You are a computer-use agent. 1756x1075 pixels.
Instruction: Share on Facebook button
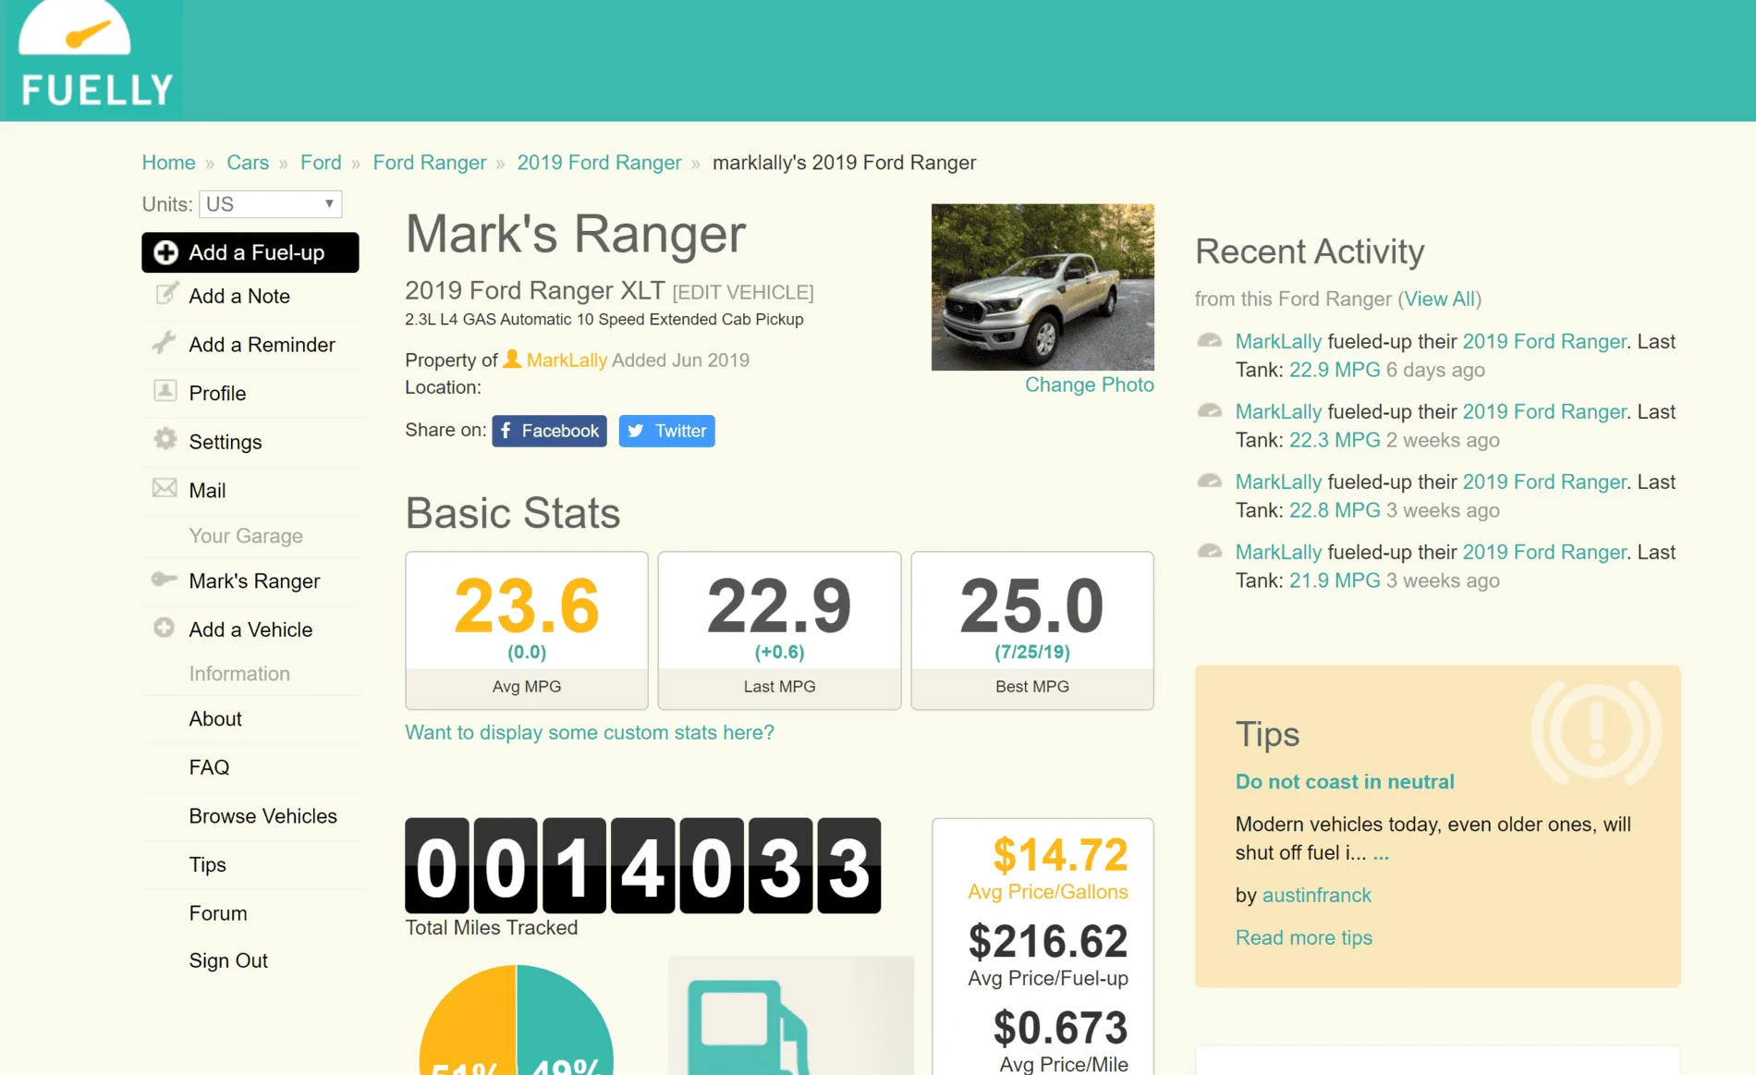549,431
